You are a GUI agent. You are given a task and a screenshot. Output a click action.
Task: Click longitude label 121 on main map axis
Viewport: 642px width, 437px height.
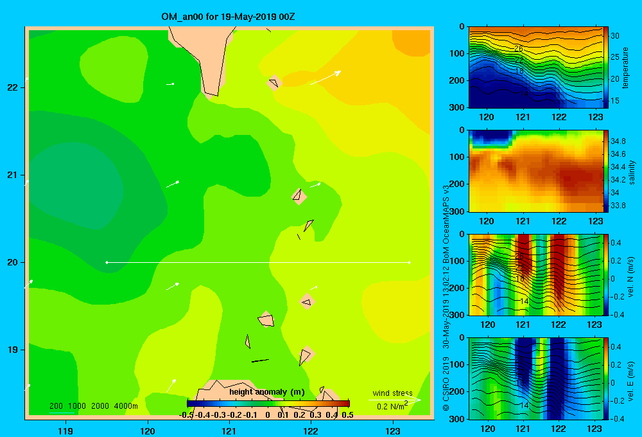click(229, 431)
